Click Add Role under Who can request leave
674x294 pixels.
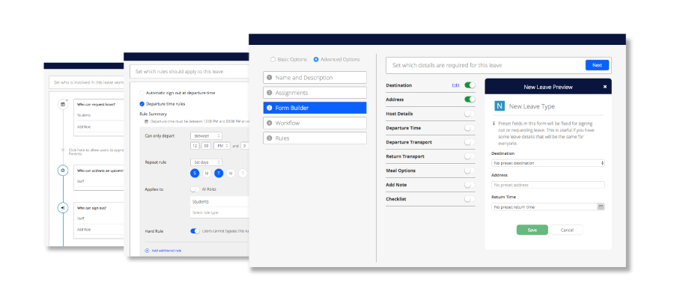tap(84, 127)
